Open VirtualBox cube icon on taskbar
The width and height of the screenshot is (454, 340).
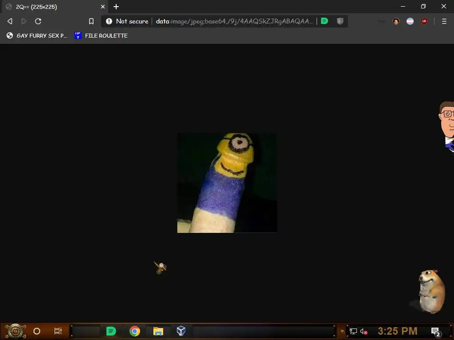point(181,331)
